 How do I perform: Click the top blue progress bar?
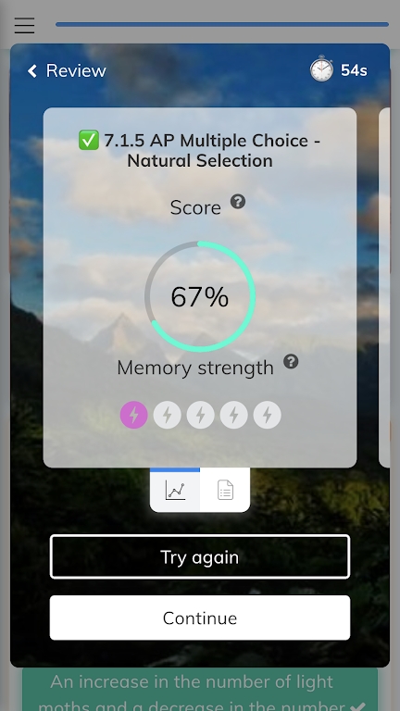pyautogui.click(x=222, y=24)
